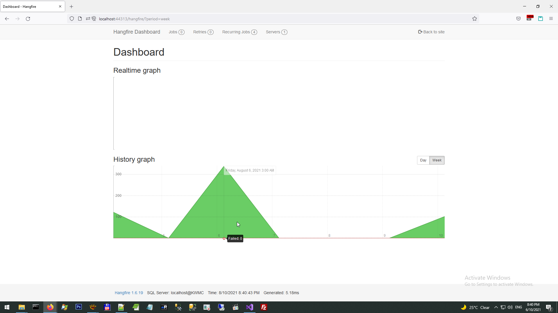
Task: Open the Hangfire 1.6.19 footer link
Action: [129, 293]
